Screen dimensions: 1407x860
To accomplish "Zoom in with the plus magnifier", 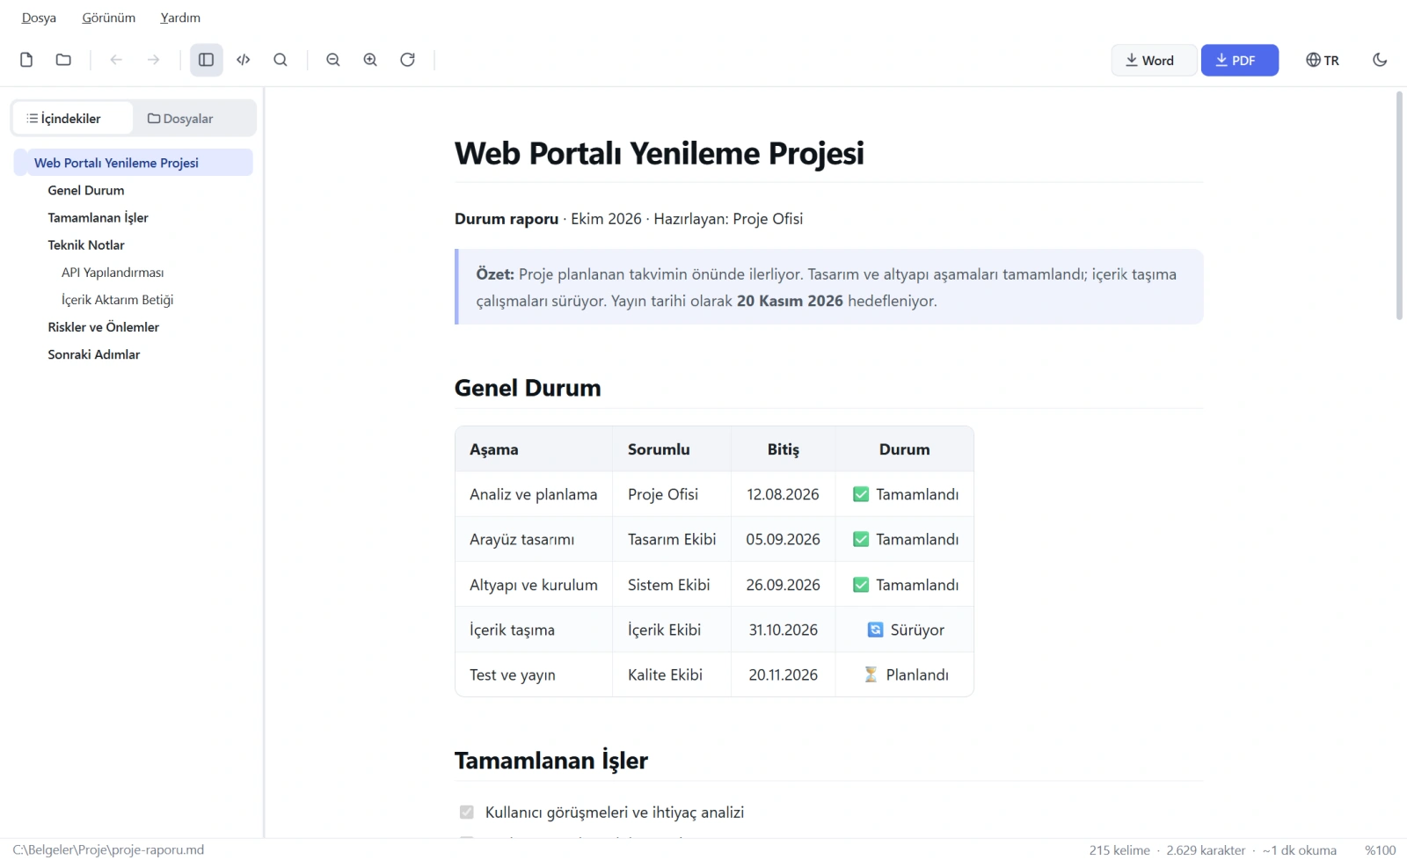I will click(370, 60).
